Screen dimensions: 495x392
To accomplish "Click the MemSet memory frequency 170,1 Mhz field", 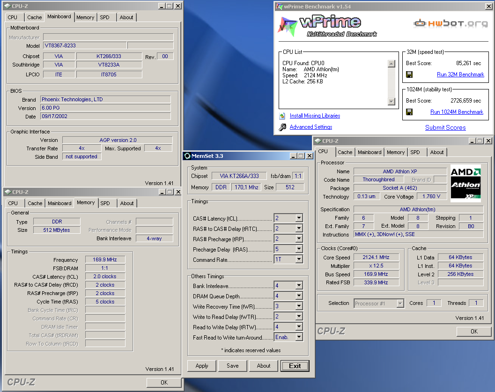I will coord(246,187).
